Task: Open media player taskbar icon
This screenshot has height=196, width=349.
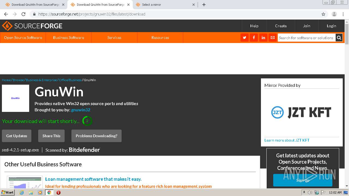Action: 40,192
